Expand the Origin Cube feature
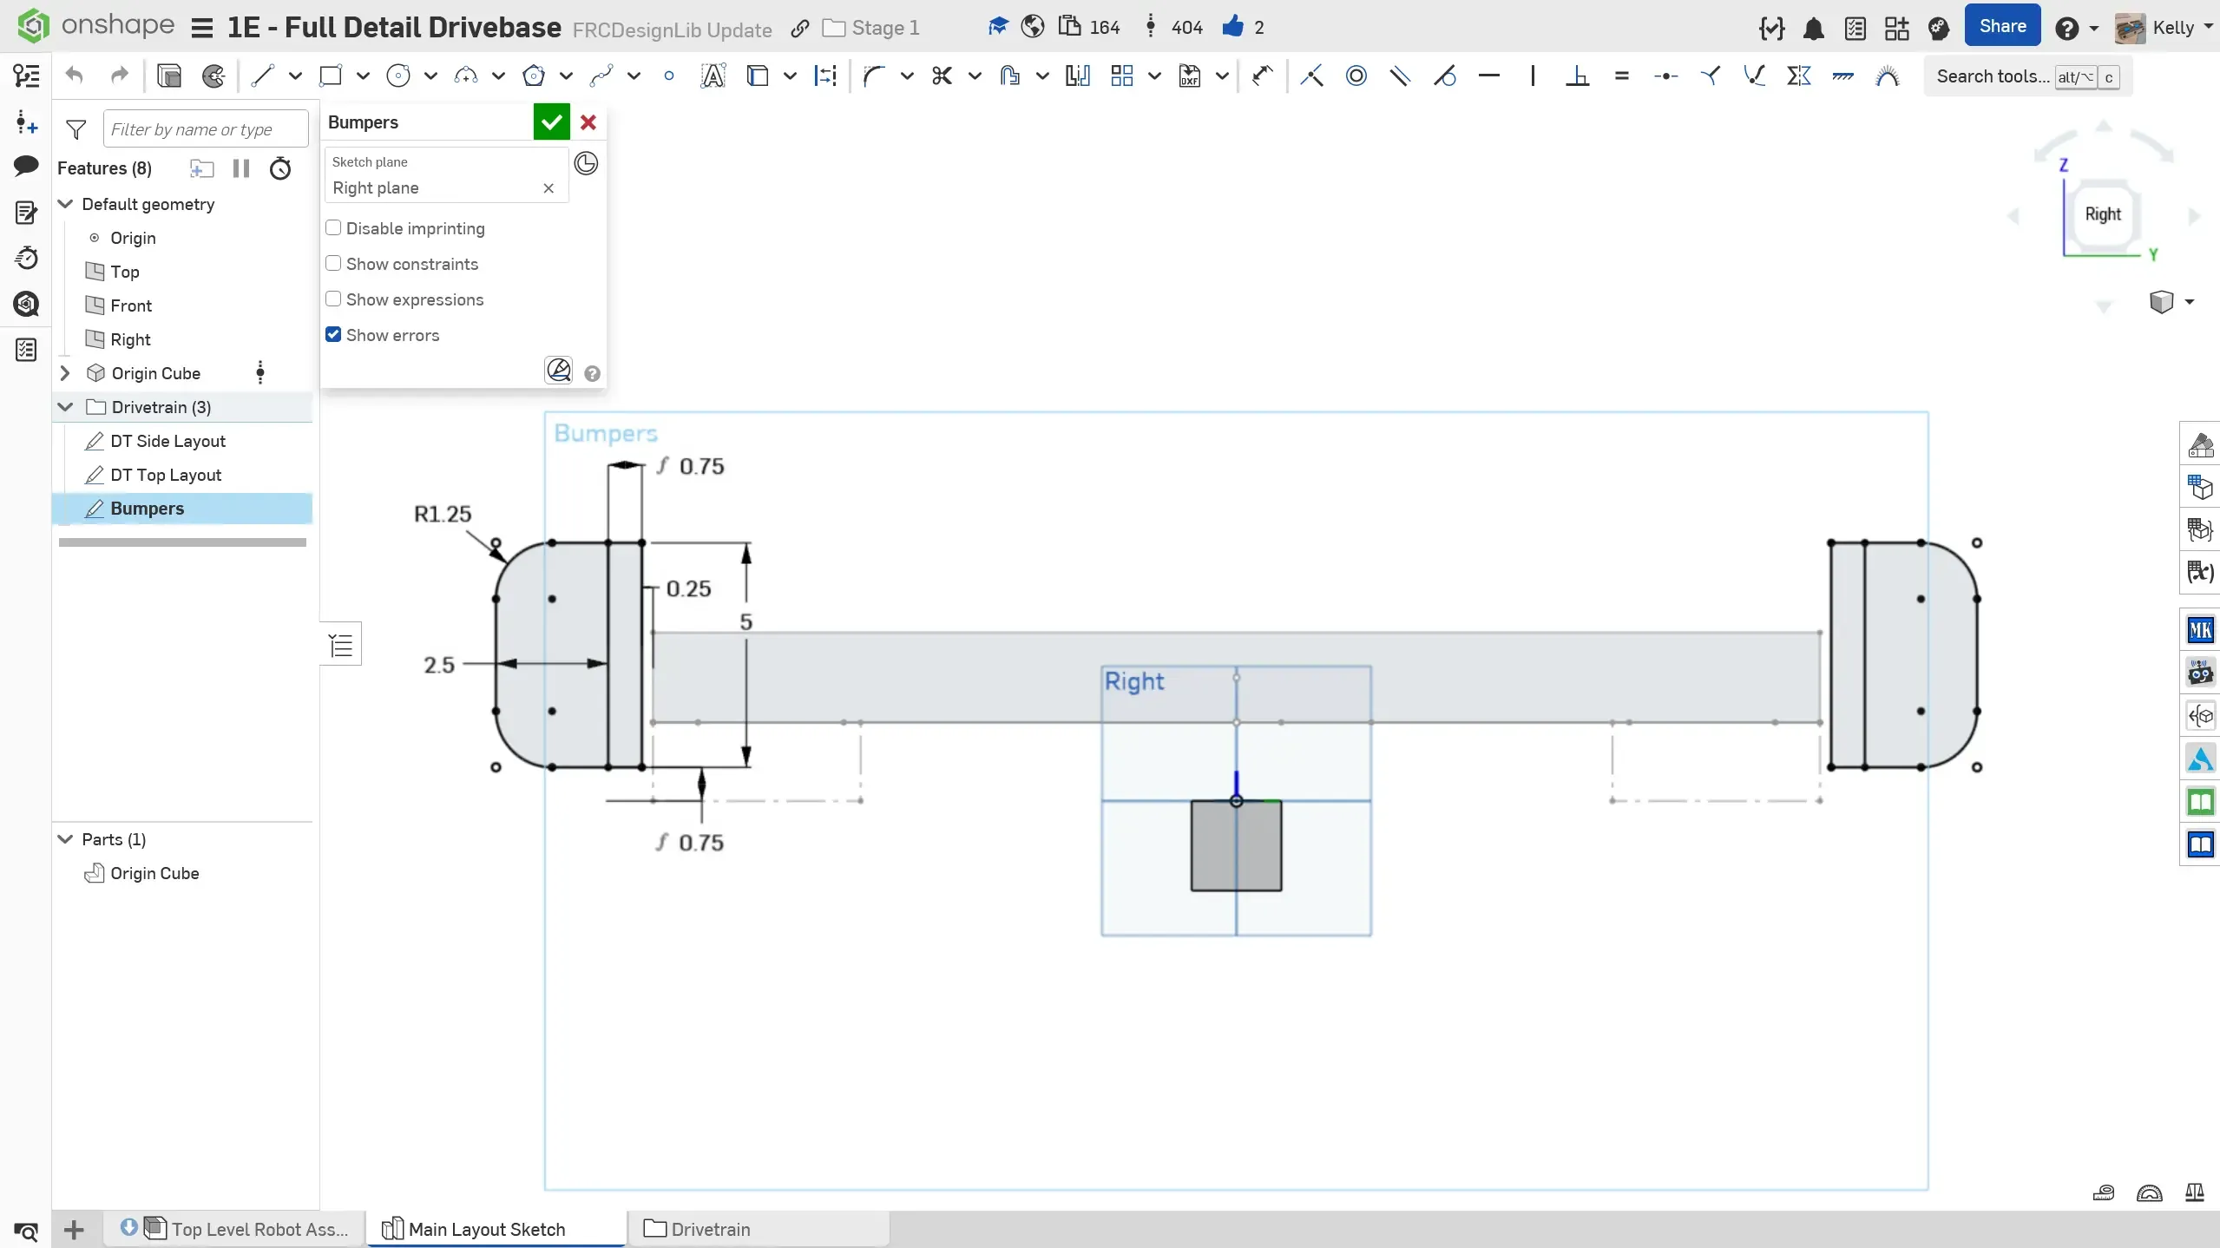 [65, 373]
